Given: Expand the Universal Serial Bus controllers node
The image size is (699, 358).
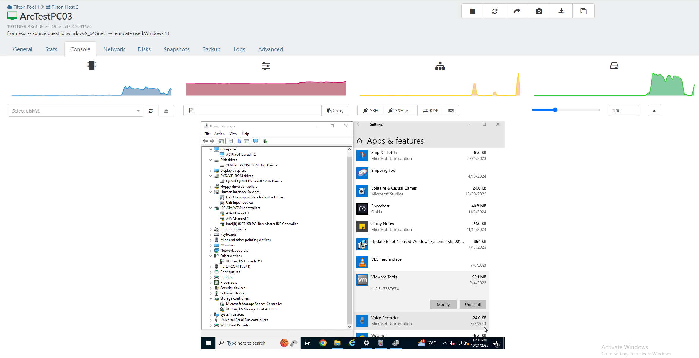Looking at the screenshot, I should pos(211,320).
